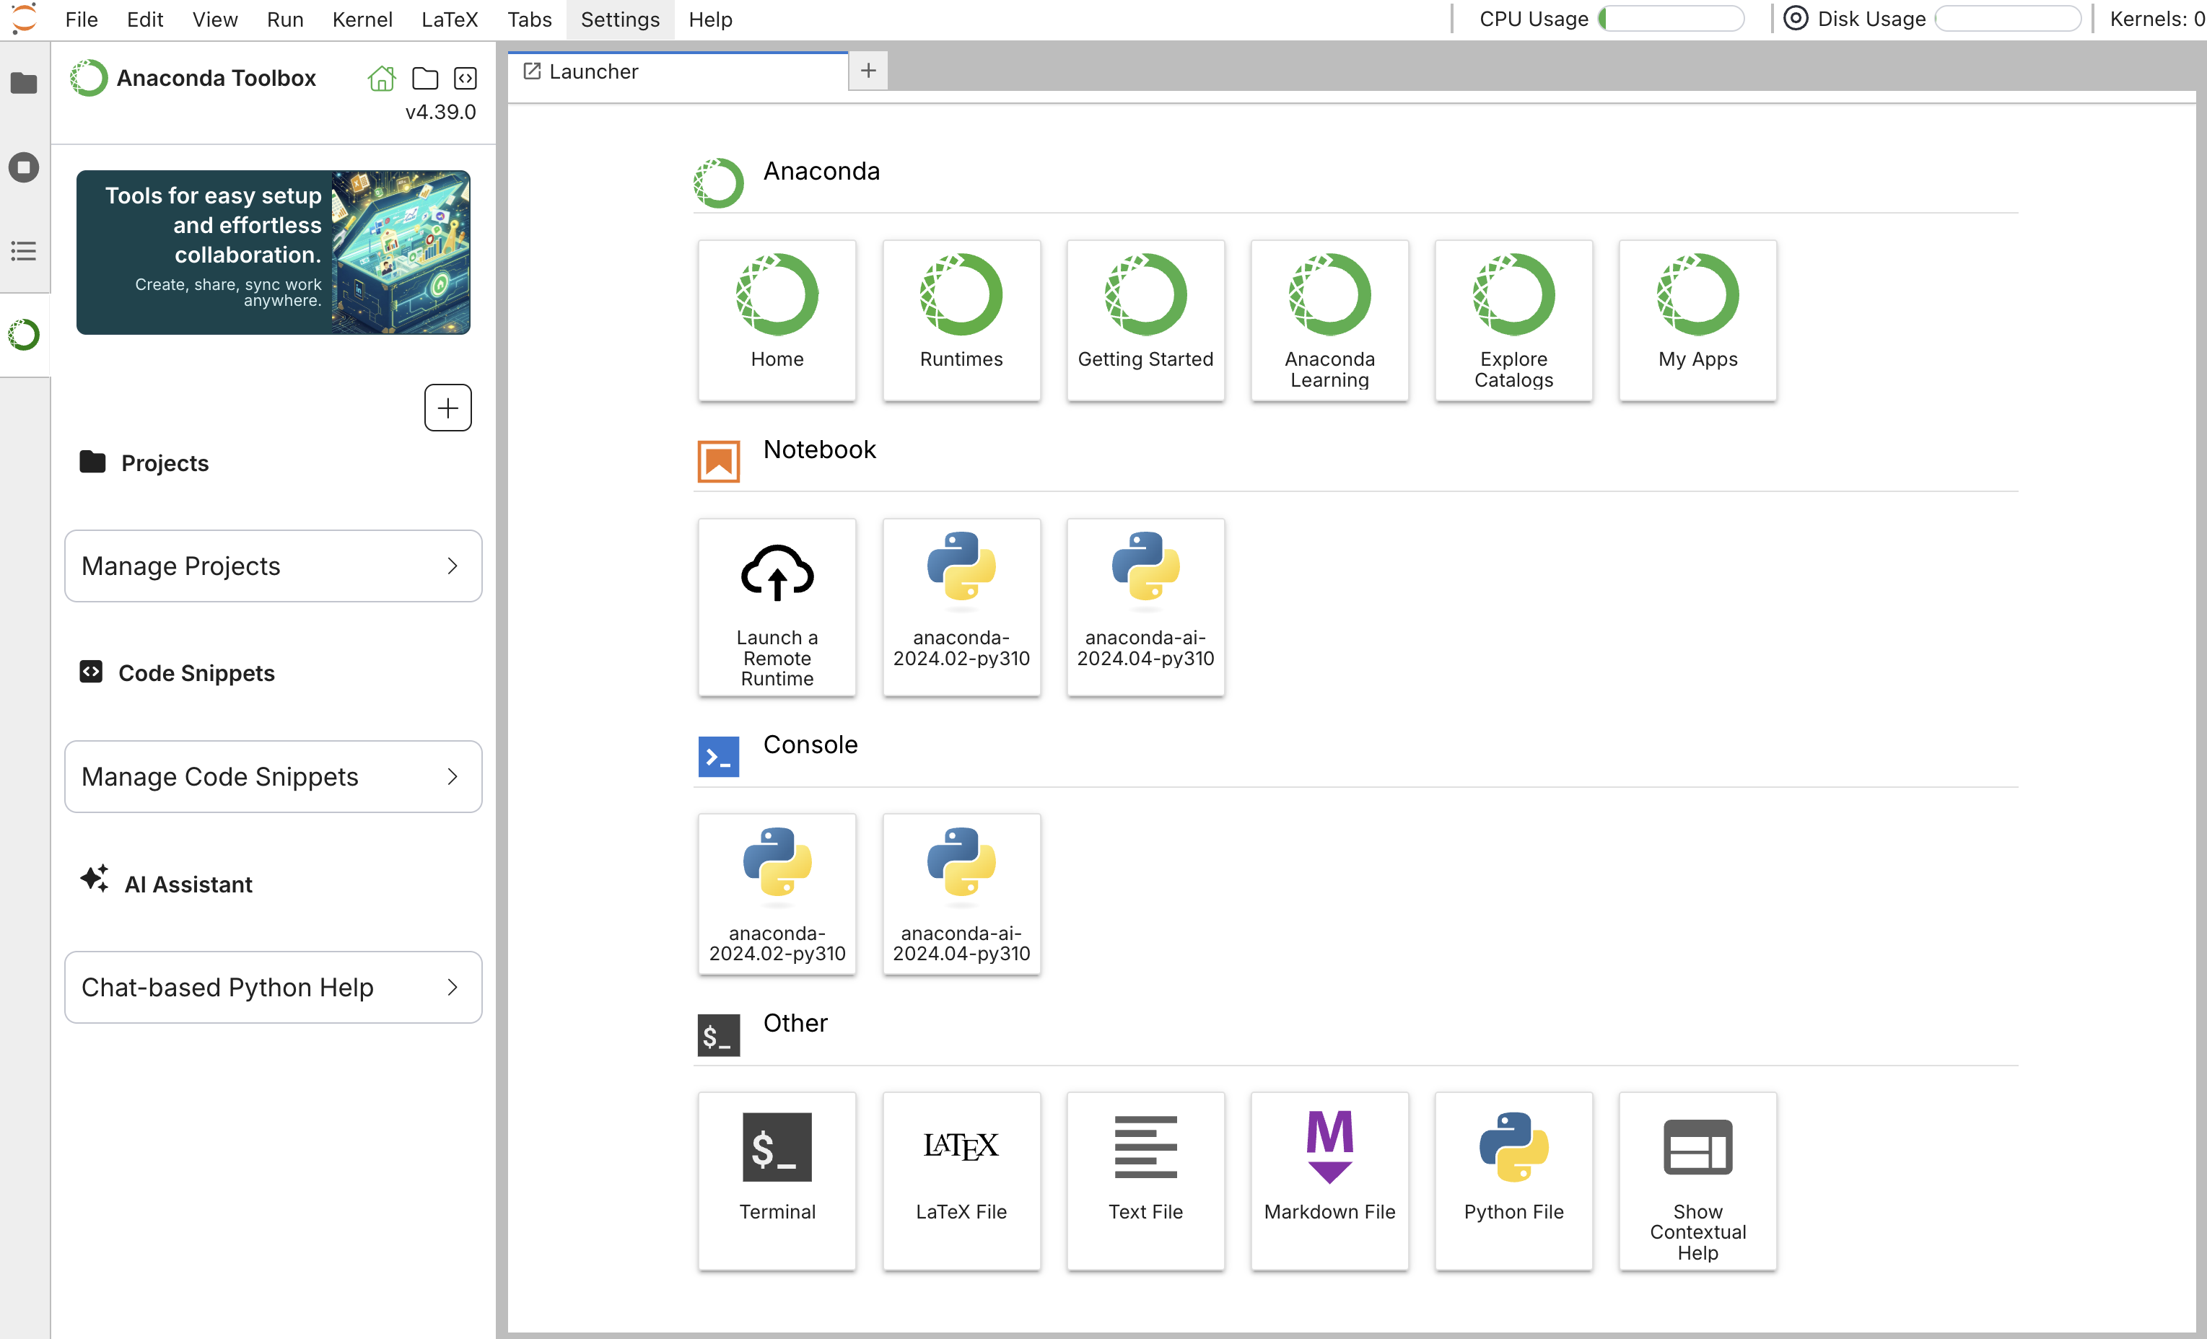
Task: Launch Anaconda Runtimes
Action: pyautogui.click(x=961, y=320)
